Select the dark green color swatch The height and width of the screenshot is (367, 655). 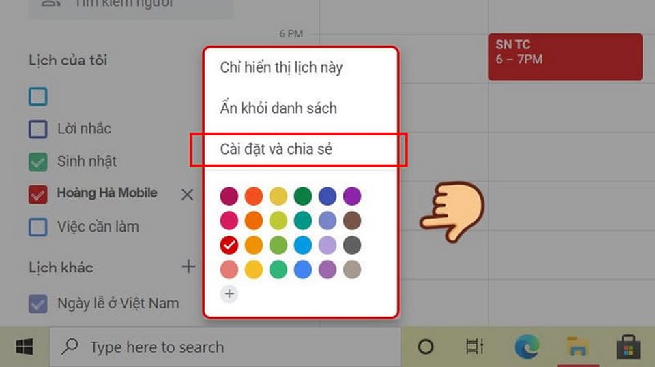302,196
